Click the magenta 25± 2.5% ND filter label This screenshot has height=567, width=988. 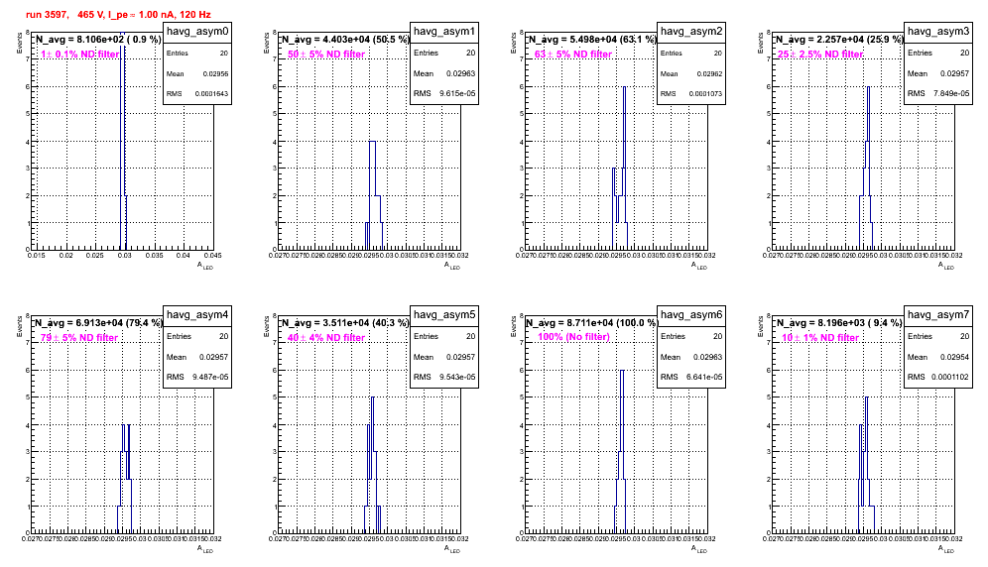[x=819, y=55]
